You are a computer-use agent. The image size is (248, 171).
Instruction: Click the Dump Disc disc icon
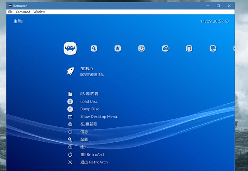(70, 109)
